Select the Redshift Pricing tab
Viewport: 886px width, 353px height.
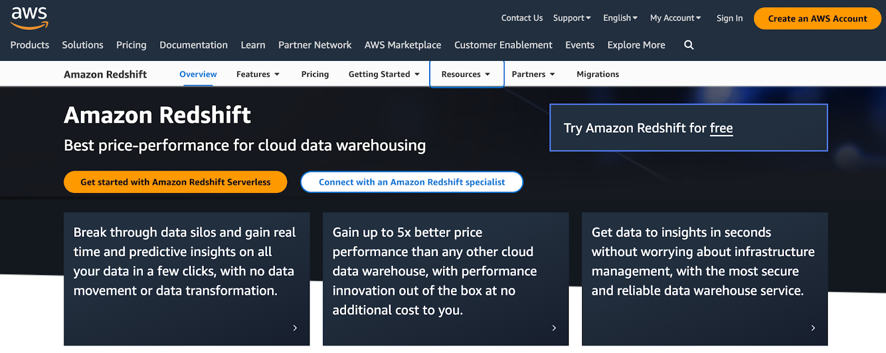point(315,74)
